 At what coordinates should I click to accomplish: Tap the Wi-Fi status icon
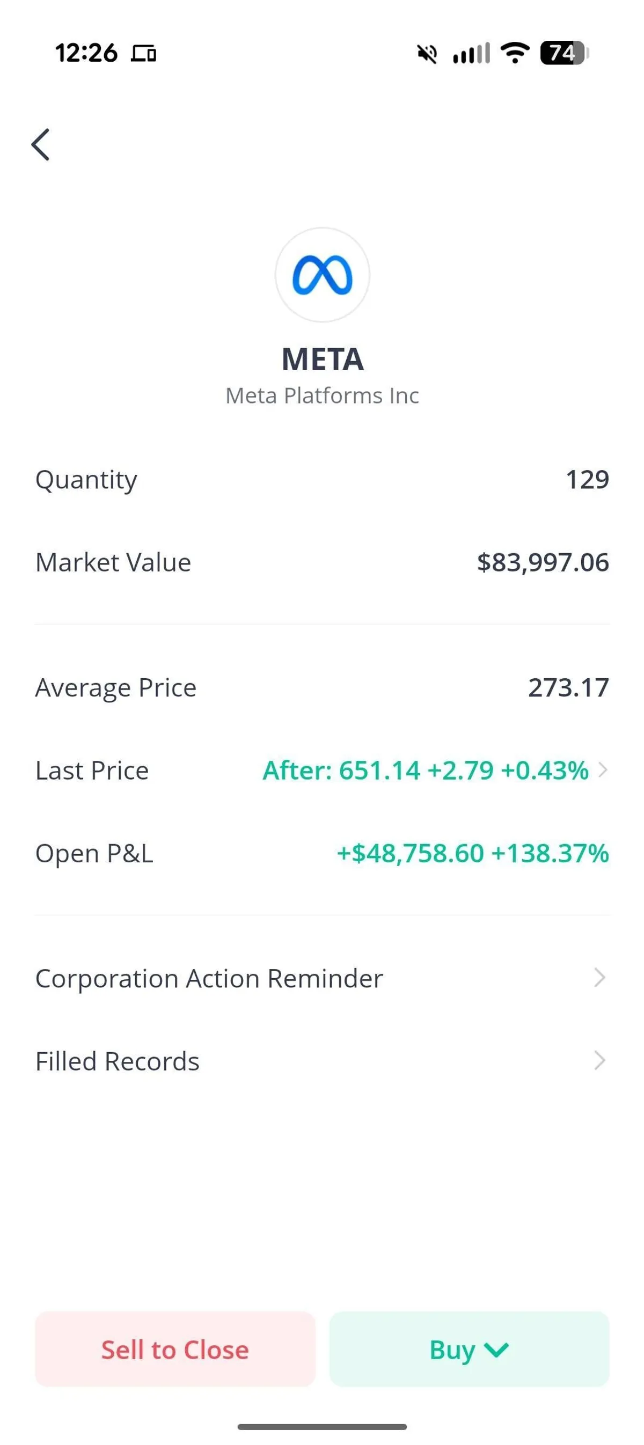[515, 53]
